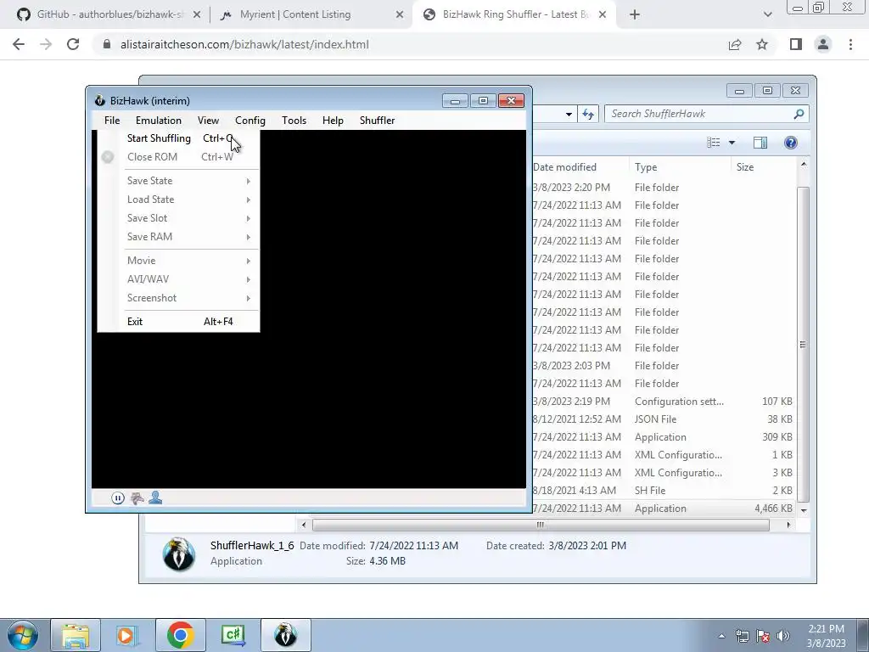Open BizHawk Shuffler menu
The image size is (869, 652).
click(377, 121)
